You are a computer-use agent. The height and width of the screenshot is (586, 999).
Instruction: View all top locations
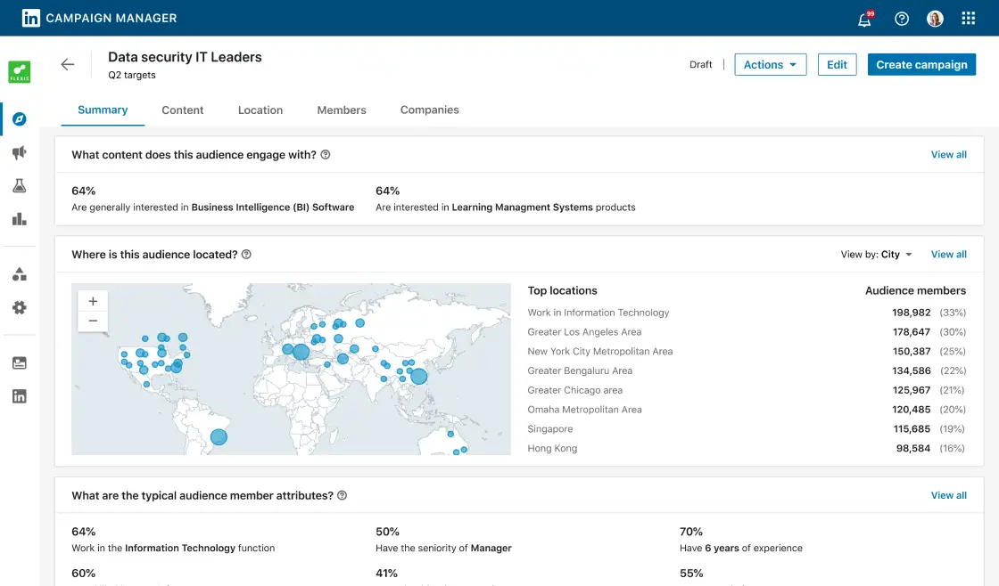point(948,254)
